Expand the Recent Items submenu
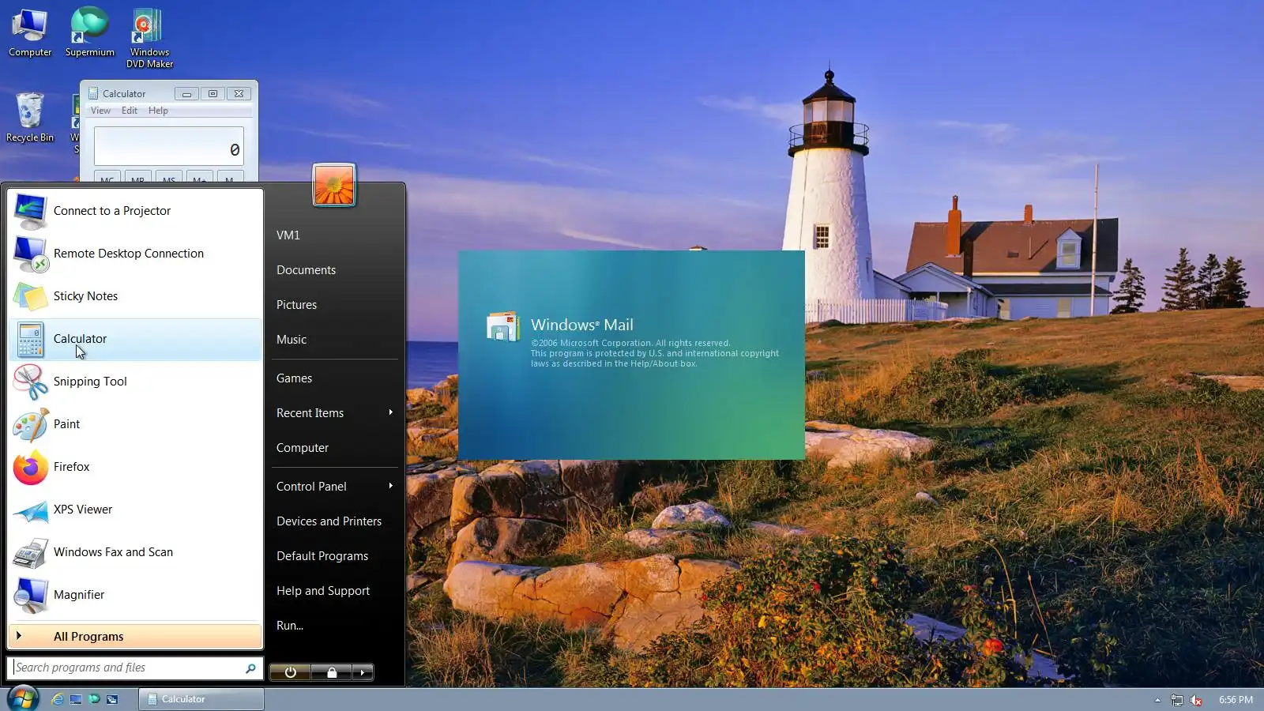This screenshot has height=711, width=1264. tap(334, 413)
